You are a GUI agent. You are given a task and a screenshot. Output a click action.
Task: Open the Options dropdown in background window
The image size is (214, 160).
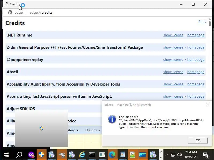click(93, 130)
